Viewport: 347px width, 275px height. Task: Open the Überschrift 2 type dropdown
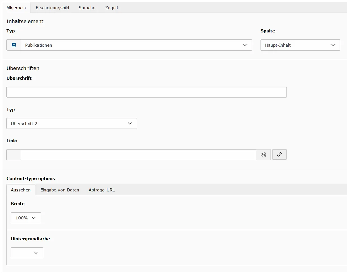(72, 124)
